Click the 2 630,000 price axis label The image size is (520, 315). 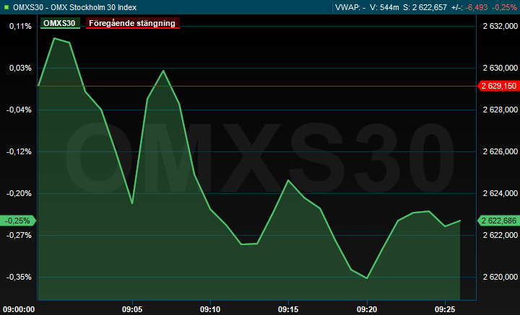tap(500, 68)
